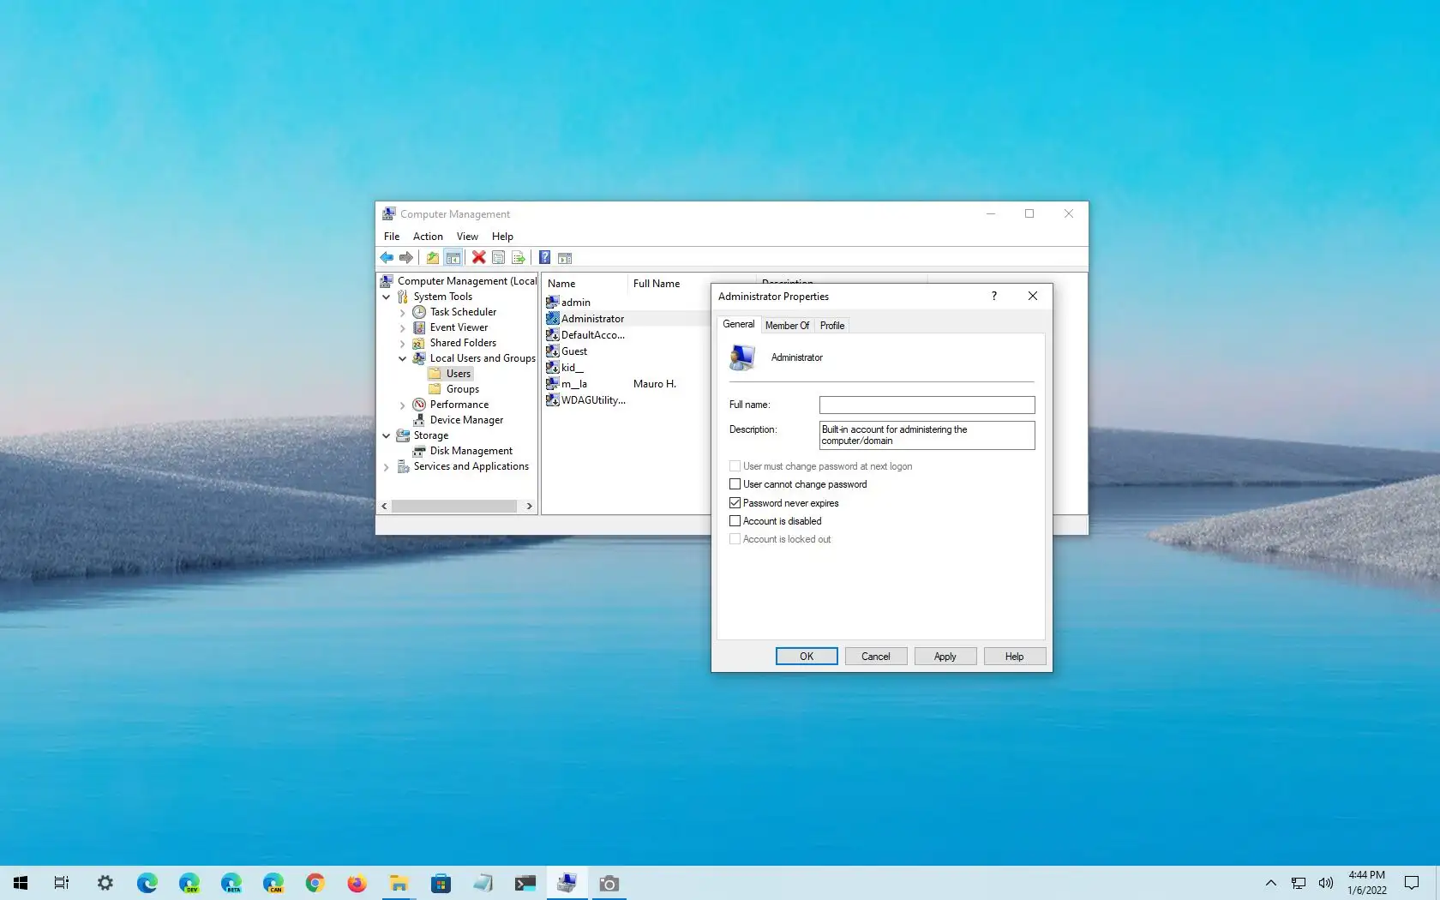Toggle Show/Hide Action Pane toolbar icon
The width and height of the screenshot is (1440, 900).
tap(565, 258)
